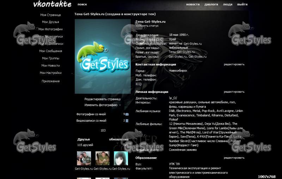
Task: Click Get-Styles.ru link in Семейное положение row
Action: (192, 44)
